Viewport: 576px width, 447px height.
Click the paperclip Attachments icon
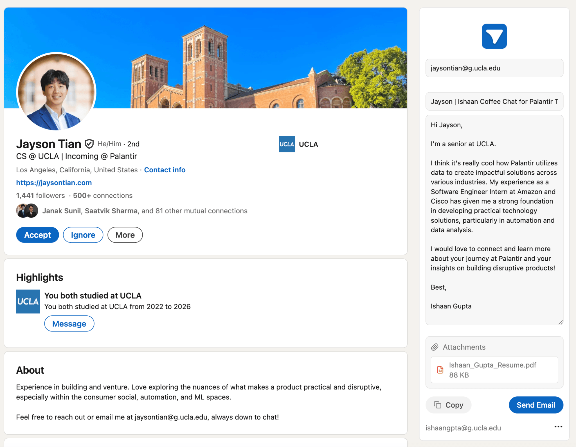tap(435, 347)
